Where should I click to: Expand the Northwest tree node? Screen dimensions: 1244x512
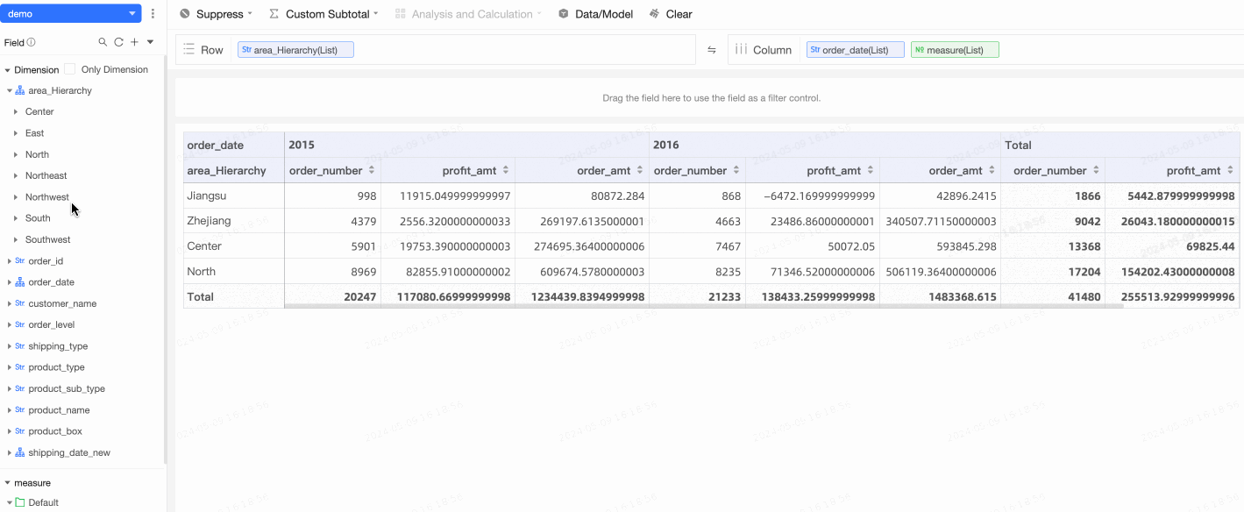click(x=16, y=197)
